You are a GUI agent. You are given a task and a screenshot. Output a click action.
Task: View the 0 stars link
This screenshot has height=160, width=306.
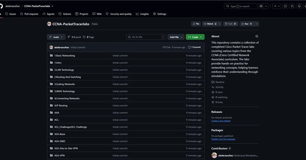[217, 92]
